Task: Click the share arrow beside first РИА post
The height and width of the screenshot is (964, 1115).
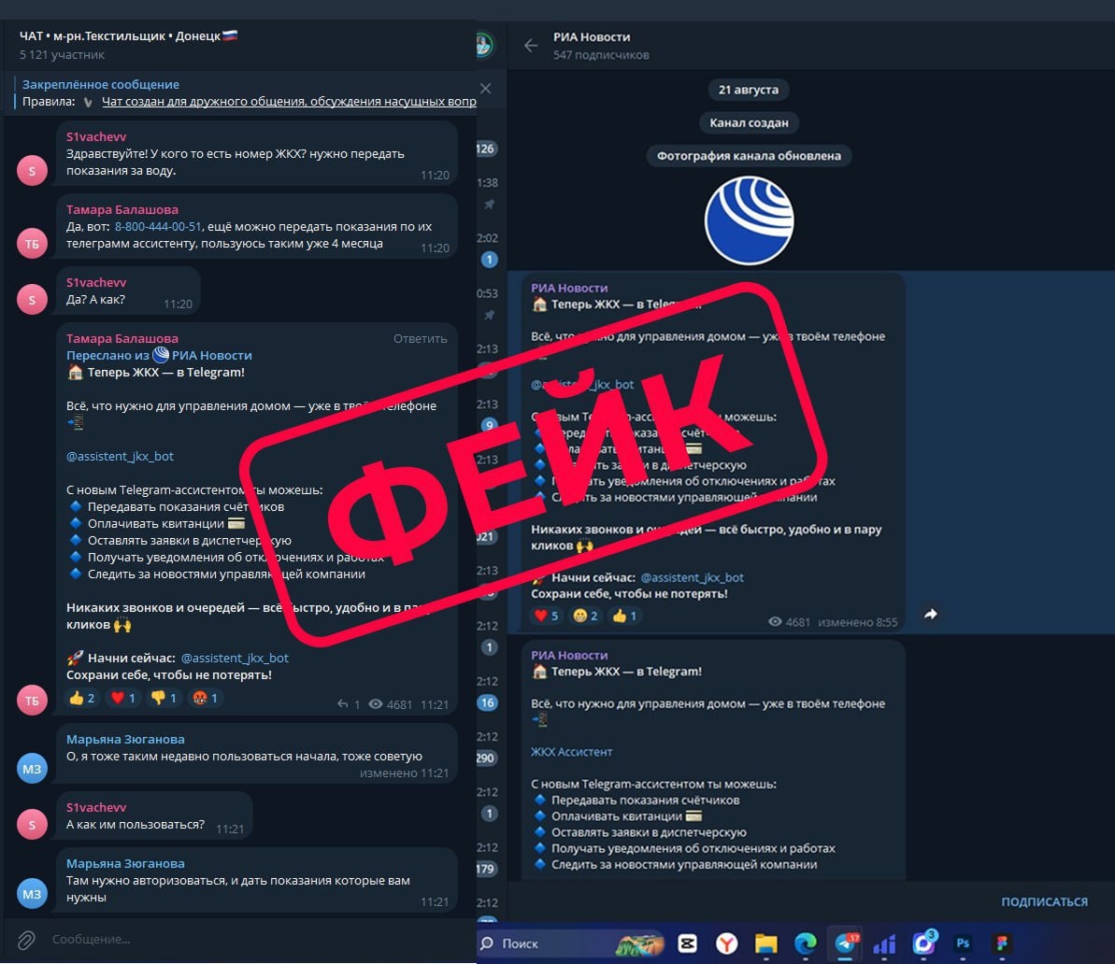Action: (x=930, y=614)
